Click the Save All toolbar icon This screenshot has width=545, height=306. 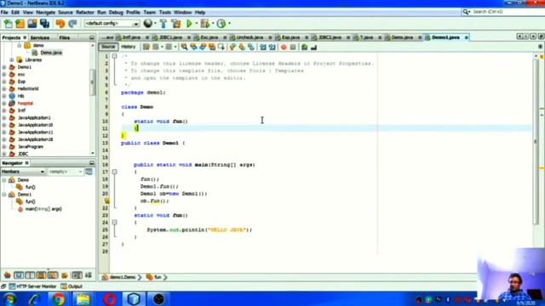click(44, 24)
